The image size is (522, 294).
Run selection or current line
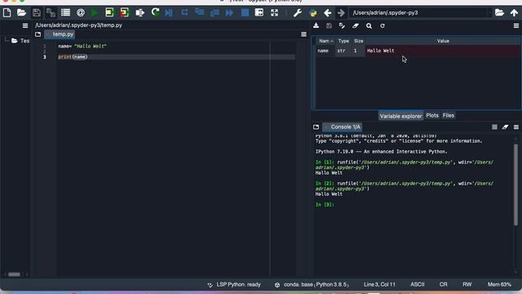(x=139, y=13)
